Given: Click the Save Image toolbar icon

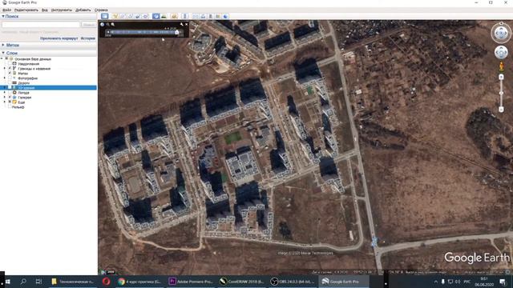Looking at the screenshot, I should [210, 16].
